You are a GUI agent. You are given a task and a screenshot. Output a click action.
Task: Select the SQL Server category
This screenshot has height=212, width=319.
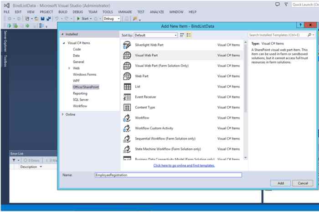(x=81, y=100)
